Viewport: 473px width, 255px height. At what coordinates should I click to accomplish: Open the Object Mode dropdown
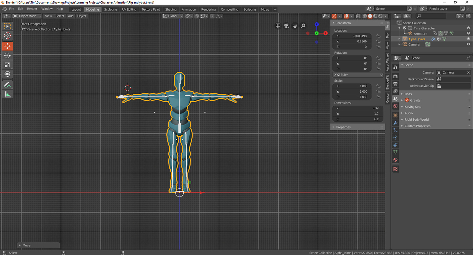27,16
